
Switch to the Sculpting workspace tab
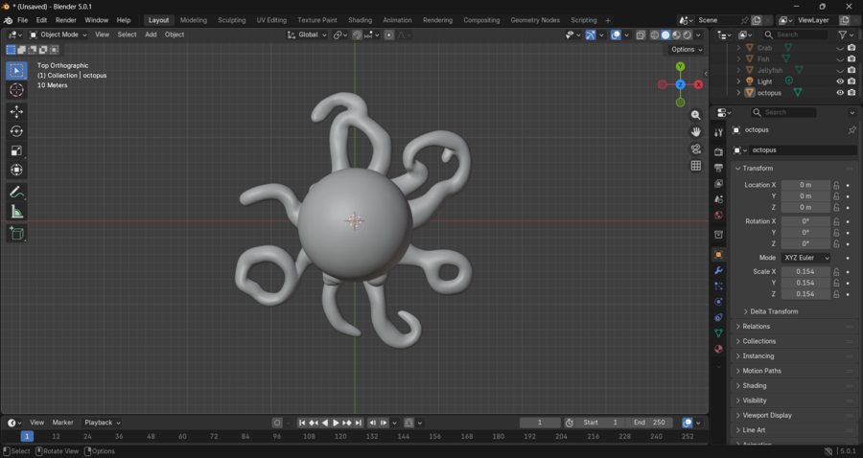pyautogui.click(x=231, y=20)
